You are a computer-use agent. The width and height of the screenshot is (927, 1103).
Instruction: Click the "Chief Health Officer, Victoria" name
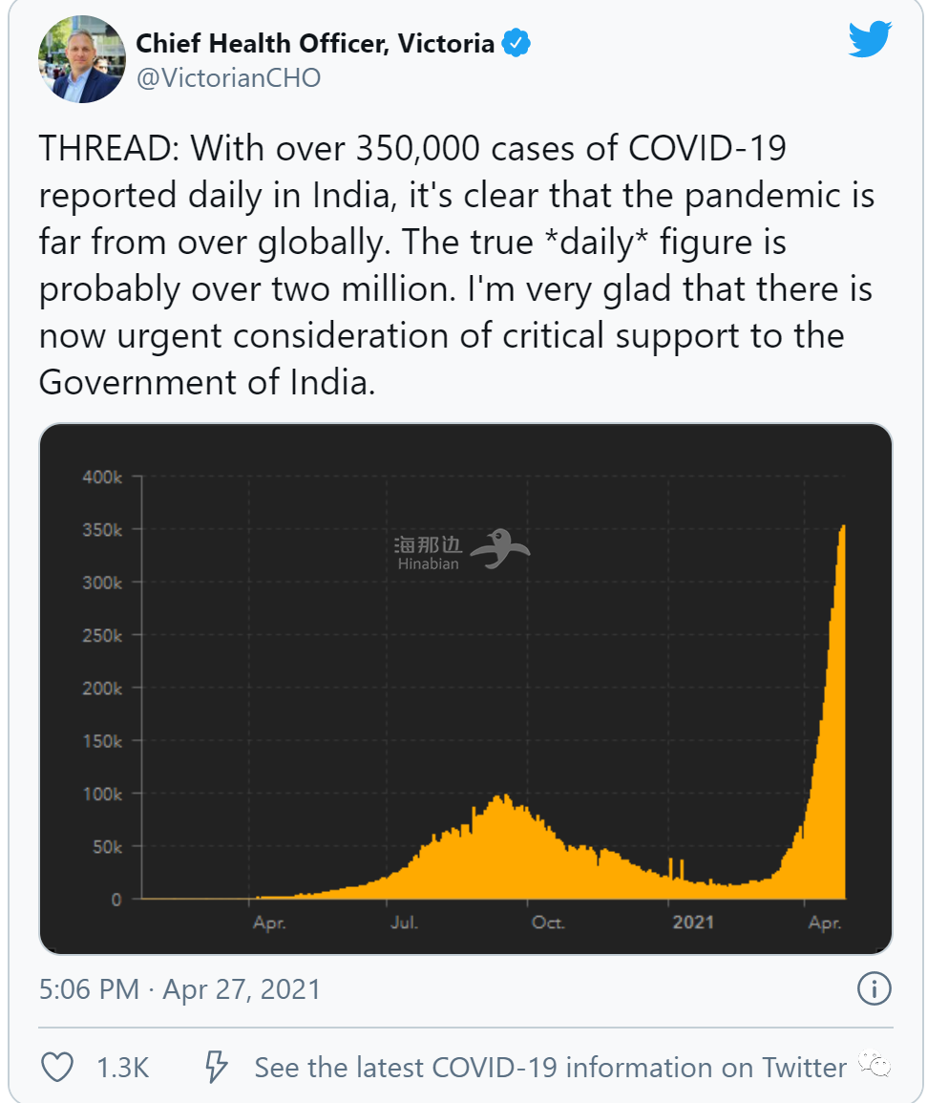315,43
